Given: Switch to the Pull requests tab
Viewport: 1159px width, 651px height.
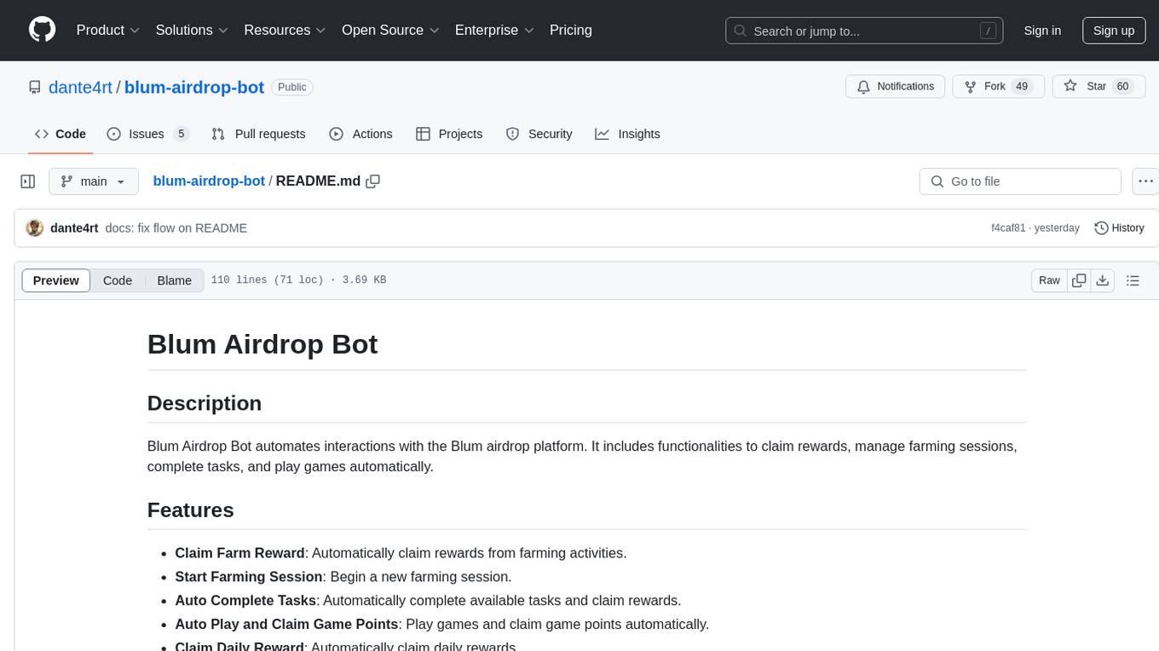Looking at the screenshot, I should (258, 134).
